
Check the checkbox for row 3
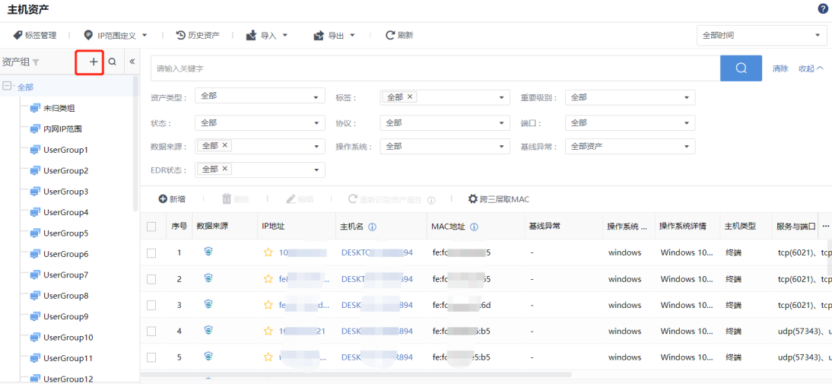151,305
